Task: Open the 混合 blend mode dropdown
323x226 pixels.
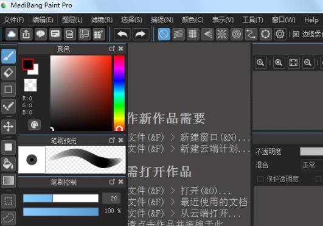Action: pyautogui.click(x=312, y=165)
